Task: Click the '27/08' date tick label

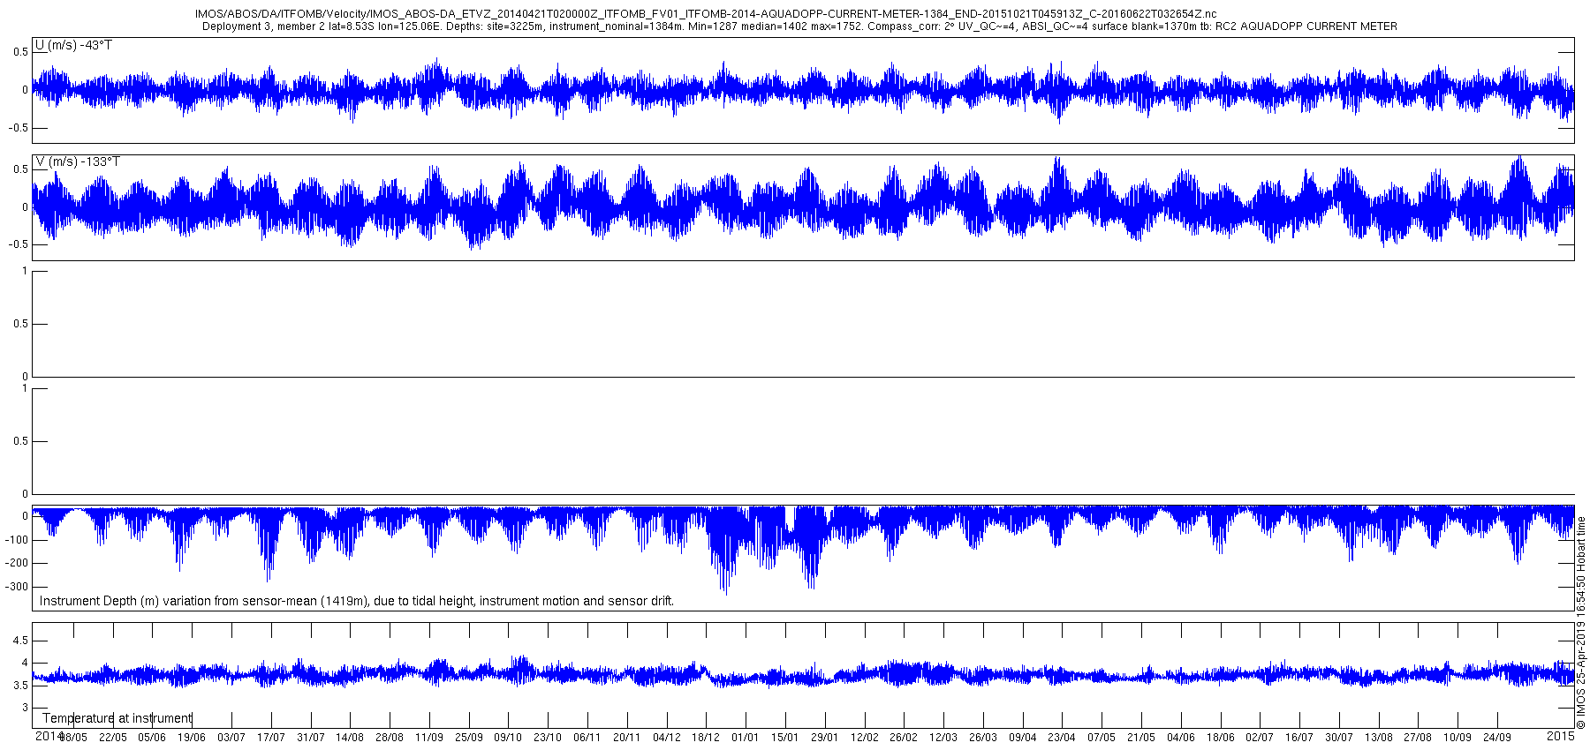Action: tap(1418, 738)
